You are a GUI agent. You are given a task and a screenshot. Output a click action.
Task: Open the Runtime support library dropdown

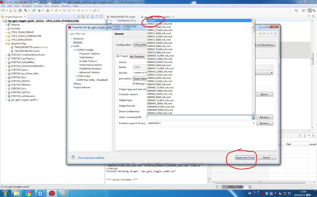(x=253, y=123)
